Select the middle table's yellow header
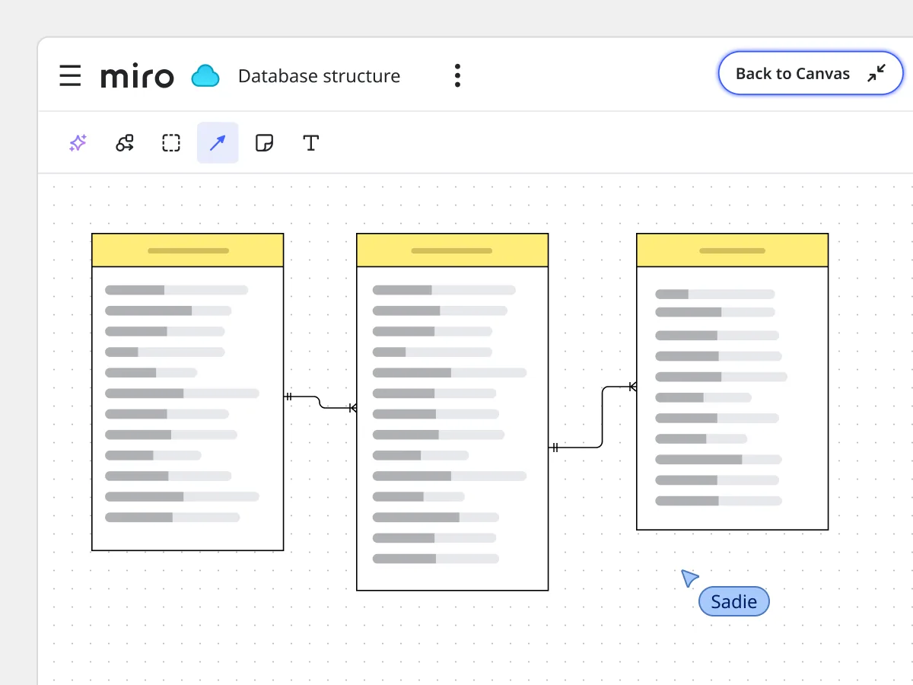Screen dimensions: 913x685 tap(452, 250)
